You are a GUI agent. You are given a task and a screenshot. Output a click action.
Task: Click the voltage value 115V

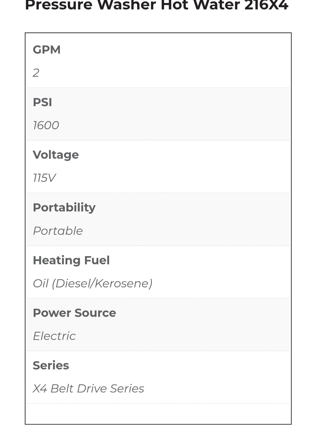click(44, 178)
